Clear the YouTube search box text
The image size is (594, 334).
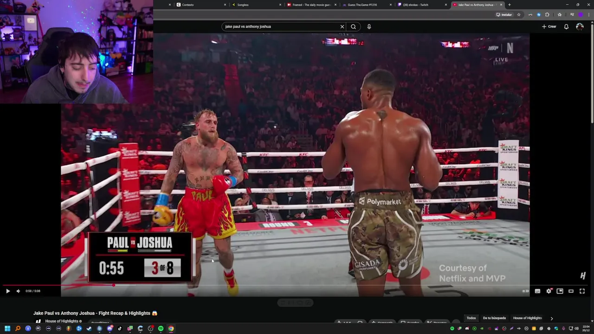(x=342, y=26)
